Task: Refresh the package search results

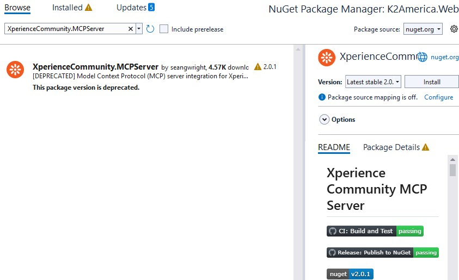Action: (150, 29)
